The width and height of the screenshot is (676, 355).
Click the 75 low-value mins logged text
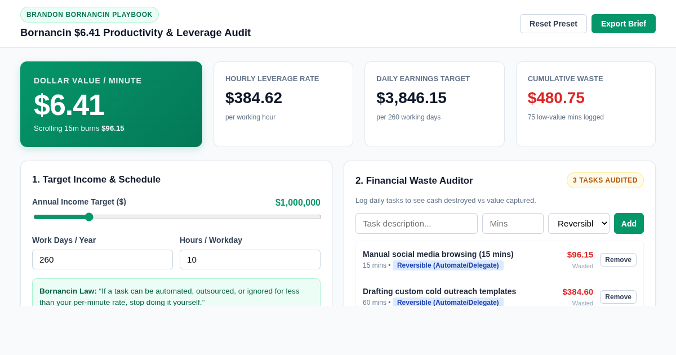(566, 117)
